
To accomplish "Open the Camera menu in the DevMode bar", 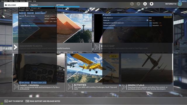I will pos(16,1).
